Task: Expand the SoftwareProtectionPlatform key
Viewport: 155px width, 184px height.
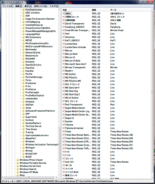Action: click(21, 111)
